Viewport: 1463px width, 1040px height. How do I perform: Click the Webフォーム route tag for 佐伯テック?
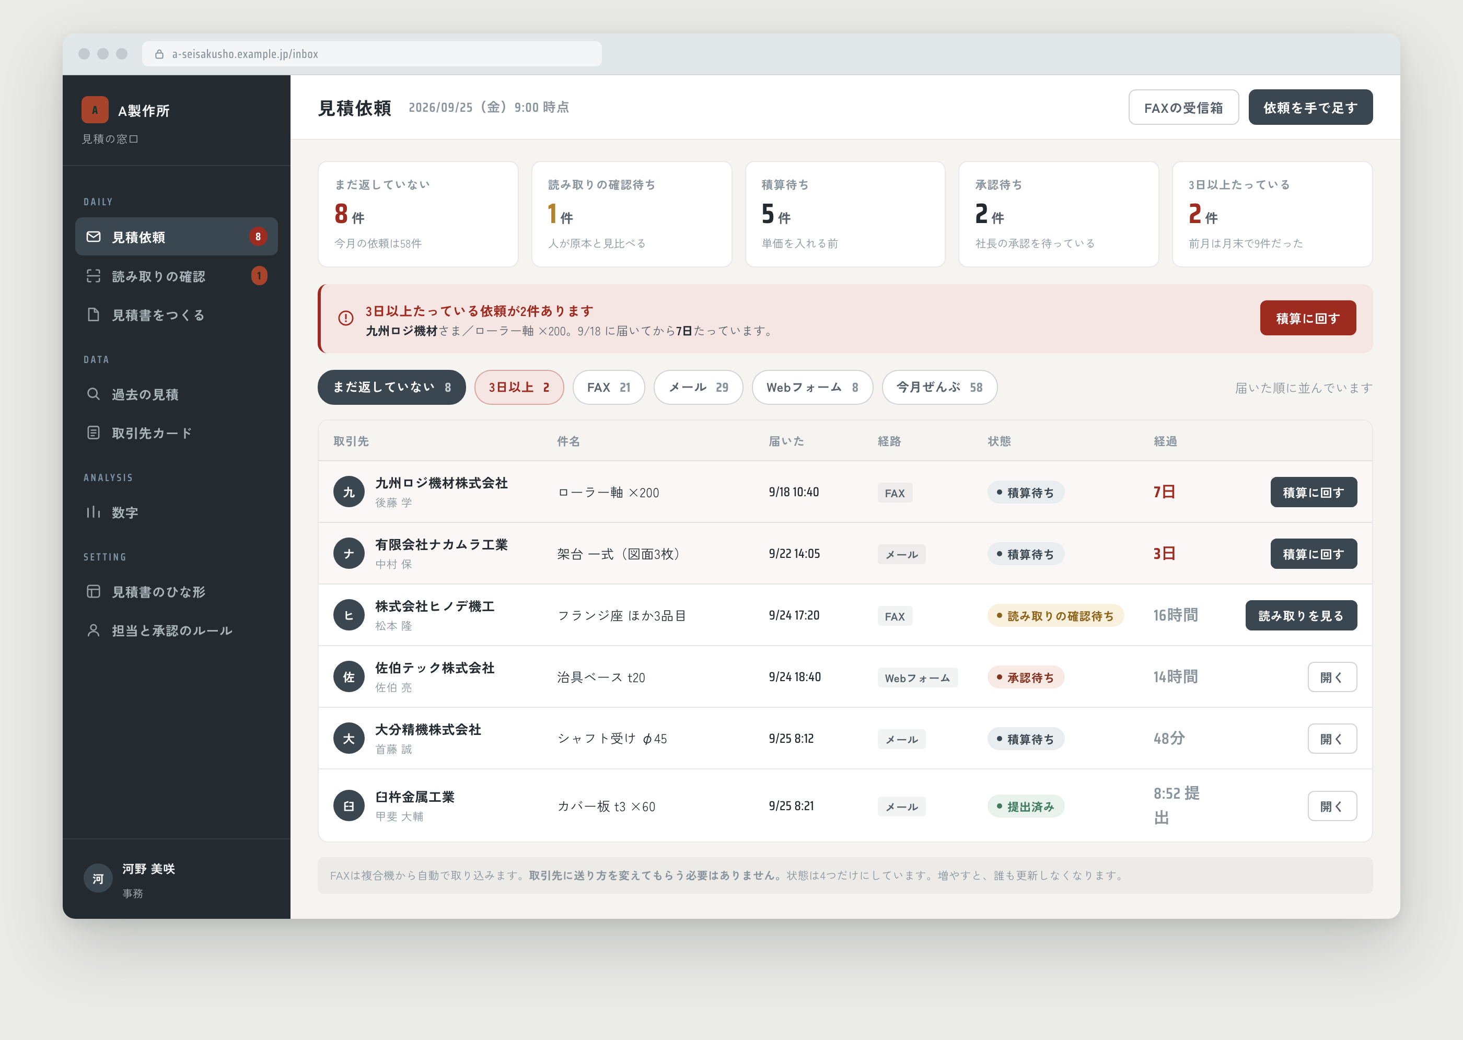(x=918, y=677)
